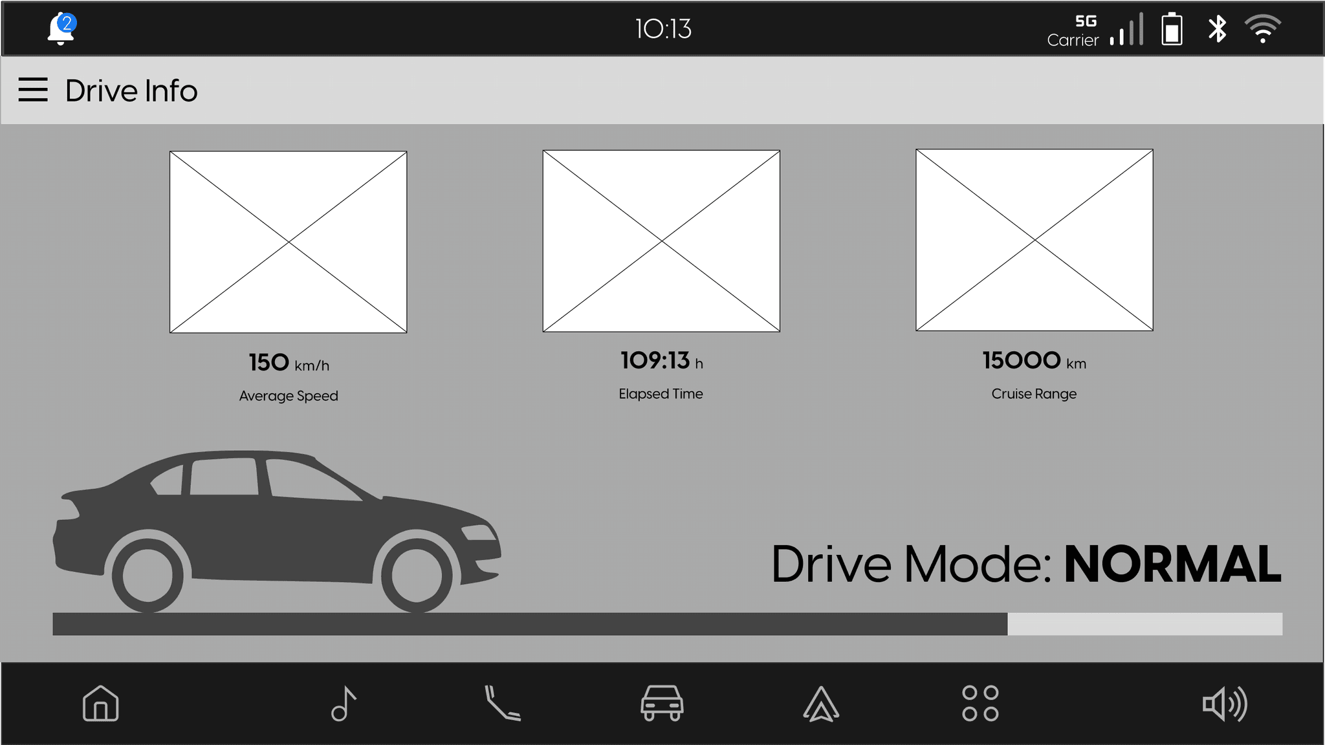Click the car silhouette graphic
The height and width of the screenshot is (745, 1325).
tap(277, 530)
